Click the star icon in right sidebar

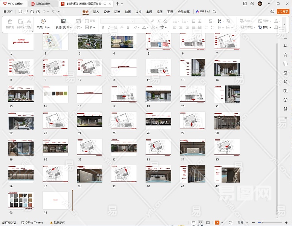286,55
